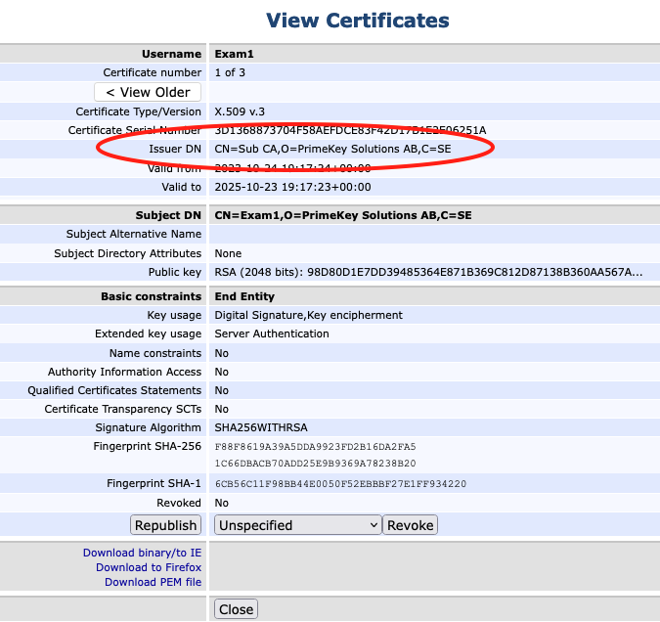
Task: Click the Subject DN value CN=Exam1
Action: [342, 215]
